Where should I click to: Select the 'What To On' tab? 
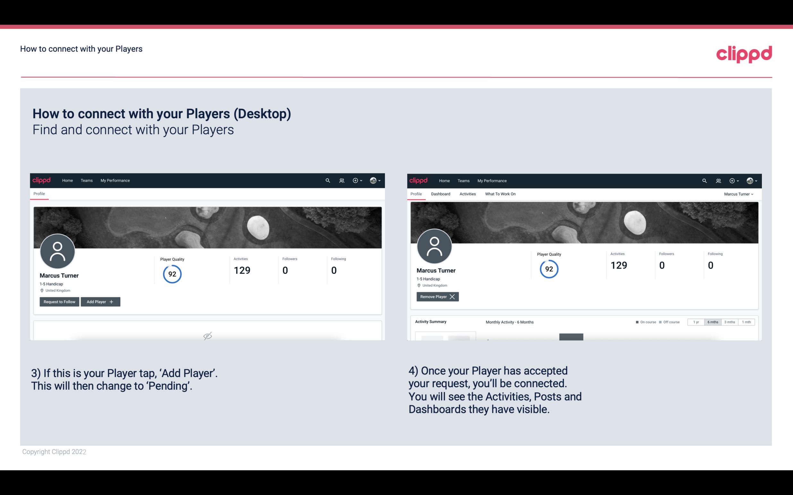[500, 194]
